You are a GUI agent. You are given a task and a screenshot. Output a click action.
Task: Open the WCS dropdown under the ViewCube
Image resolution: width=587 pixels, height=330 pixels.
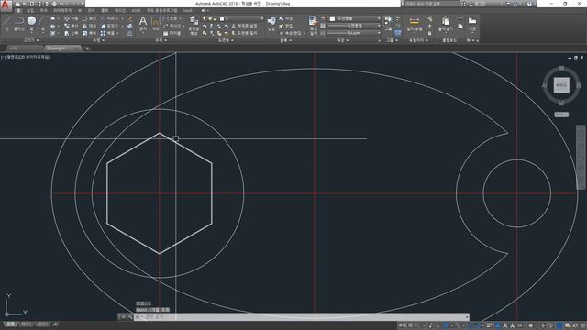coord(561,115)
